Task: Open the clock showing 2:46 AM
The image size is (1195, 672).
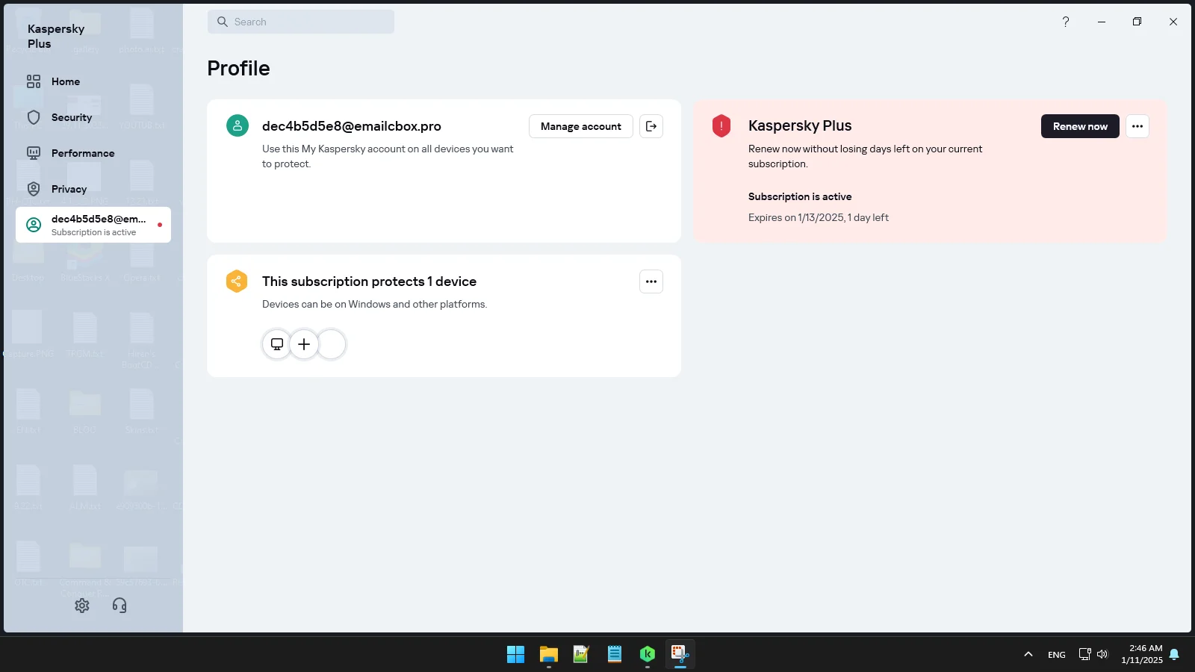Action: (1142, 654)
